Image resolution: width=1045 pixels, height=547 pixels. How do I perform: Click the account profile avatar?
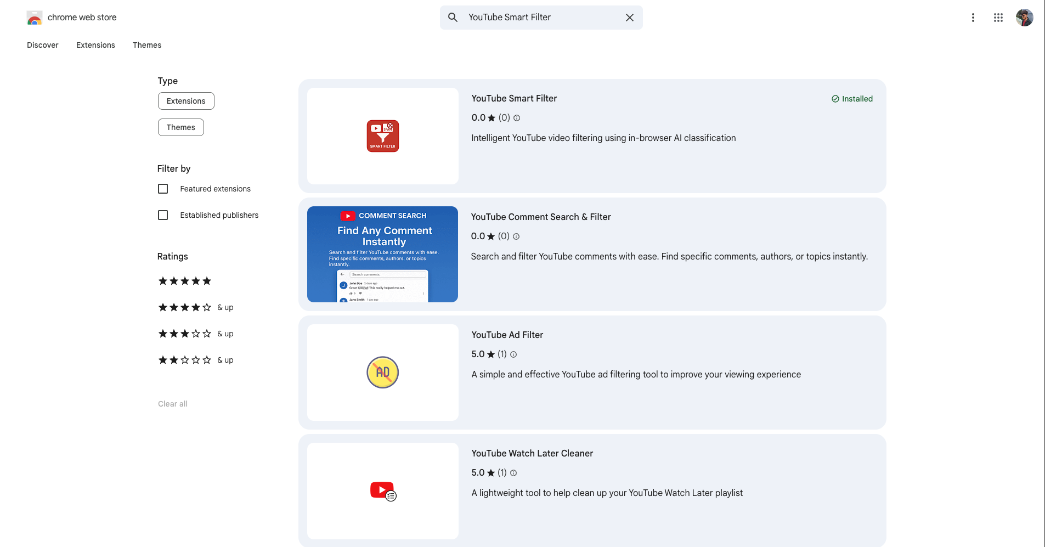(x=1025, y=17)
